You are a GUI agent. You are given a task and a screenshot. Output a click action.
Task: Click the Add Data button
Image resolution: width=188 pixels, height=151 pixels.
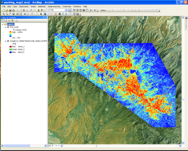(42, 10)
